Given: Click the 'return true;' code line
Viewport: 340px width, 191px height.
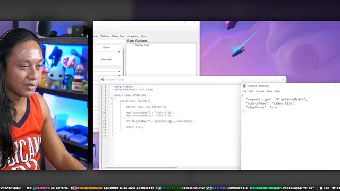Looking at the screenshot, I should (x=134, y=127).
